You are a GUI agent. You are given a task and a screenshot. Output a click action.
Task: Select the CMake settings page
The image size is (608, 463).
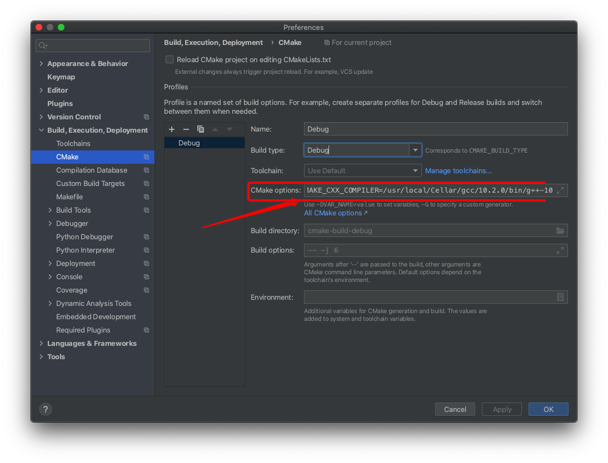[93, 157]
